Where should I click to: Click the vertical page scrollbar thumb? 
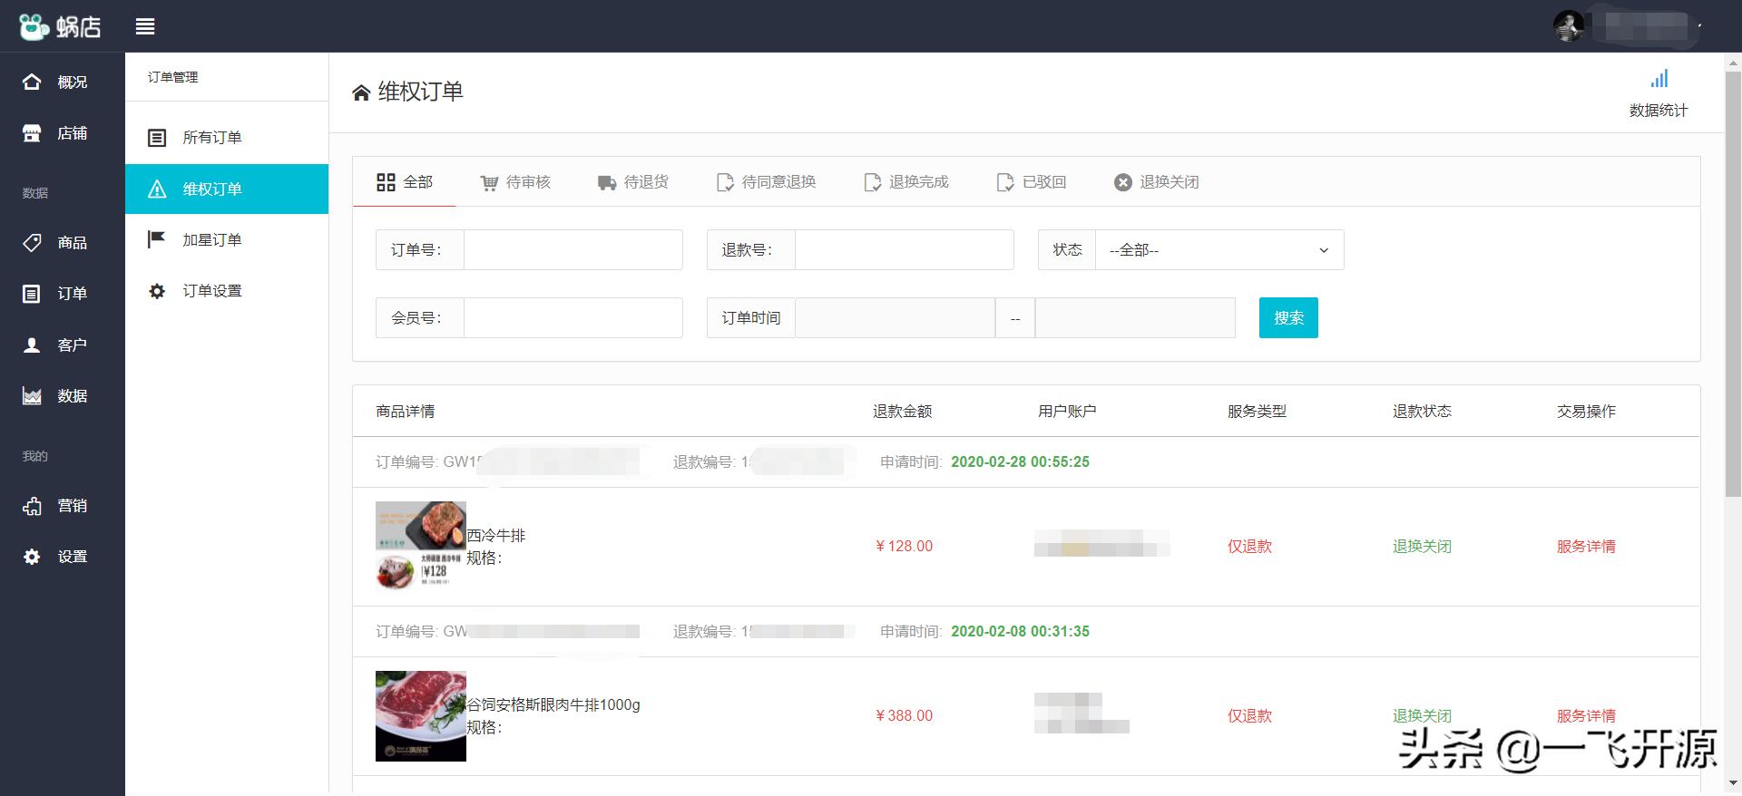pyautogui.click(x=1733, y=284)
